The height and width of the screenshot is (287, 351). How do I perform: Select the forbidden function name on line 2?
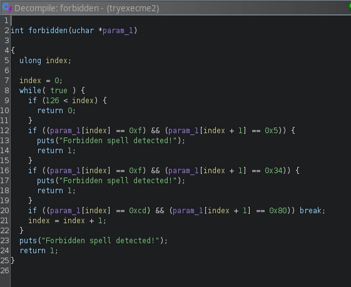point(48,31)
